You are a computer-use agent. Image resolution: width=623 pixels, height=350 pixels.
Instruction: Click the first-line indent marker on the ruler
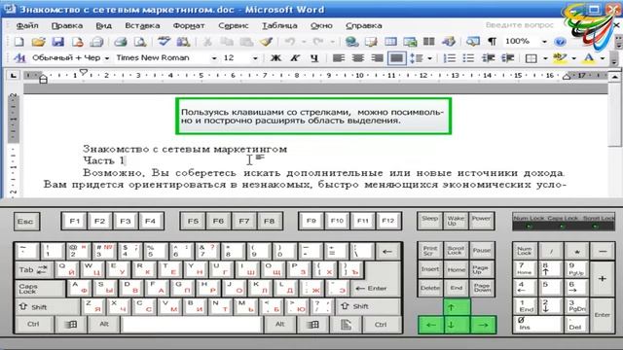(83, 72)
